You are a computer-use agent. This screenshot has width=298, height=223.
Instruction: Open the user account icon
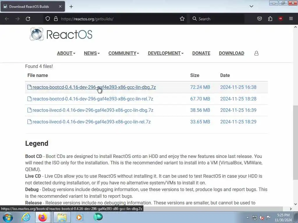pos(256,53)
